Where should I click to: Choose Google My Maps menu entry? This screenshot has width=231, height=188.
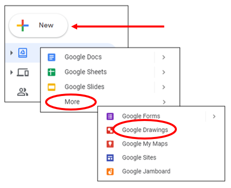[x=145, y=144]
